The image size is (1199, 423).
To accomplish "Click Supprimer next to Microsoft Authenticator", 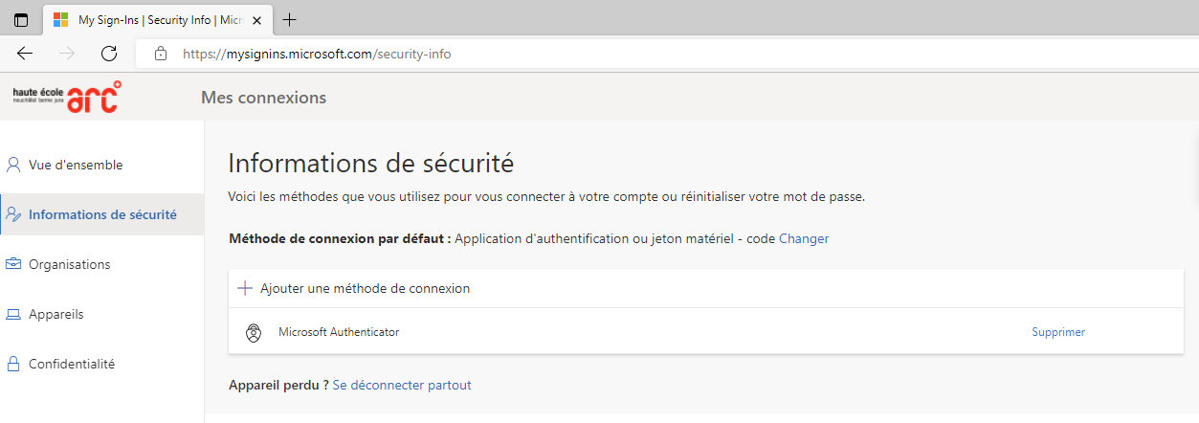I will 1058,332.
